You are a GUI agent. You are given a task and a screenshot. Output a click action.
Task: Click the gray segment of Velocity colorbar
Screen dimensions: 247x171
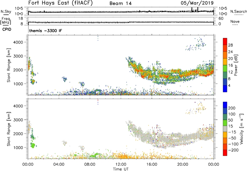(225, 129)
